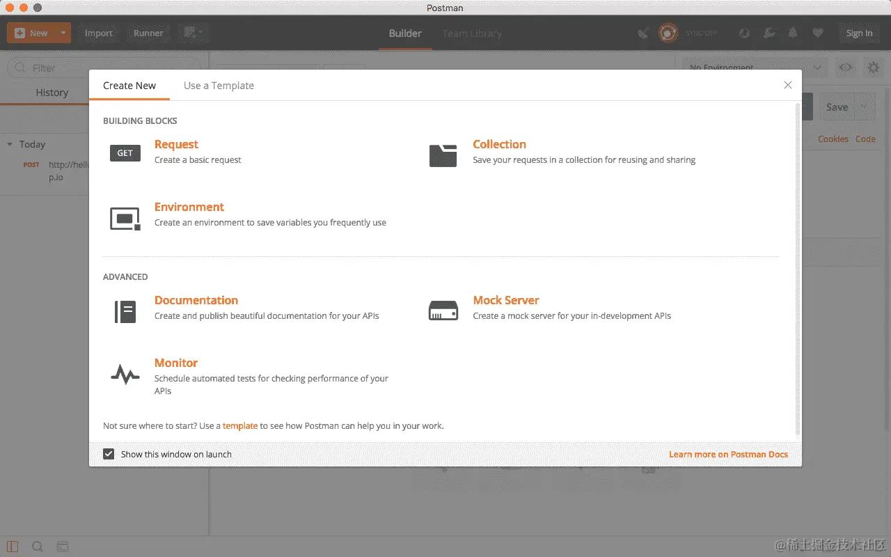891x557 pixels.
Task: Collapse the Today history group
Action: 10,144
